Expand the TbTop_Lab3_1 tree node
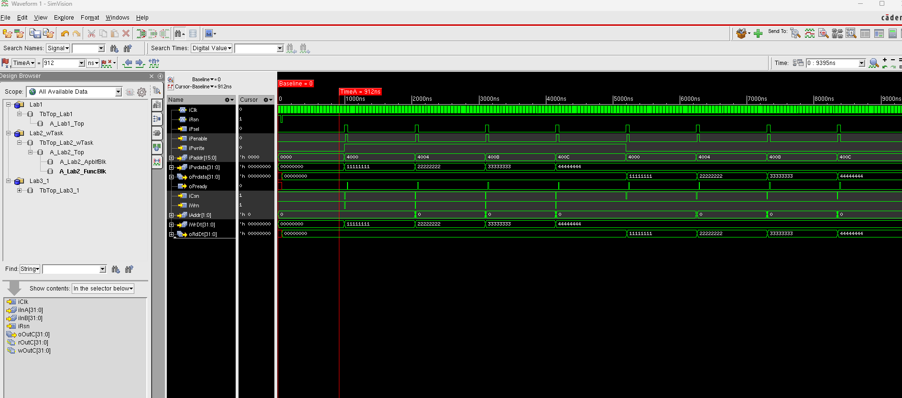The width and height of the screenshot is (902, 398). tap(20, 191)
